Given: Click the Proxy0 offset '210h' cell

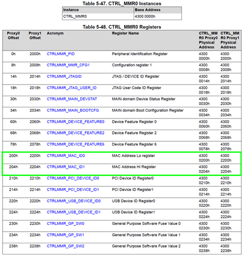Looking at the screenshot, I should (13, 178).
